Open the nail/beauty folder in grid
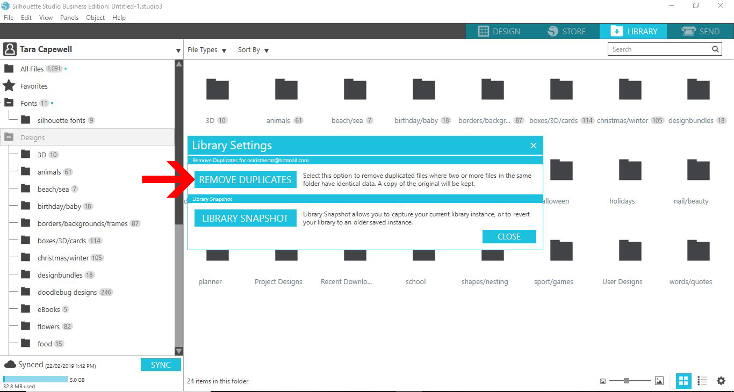 click(699, 170)
